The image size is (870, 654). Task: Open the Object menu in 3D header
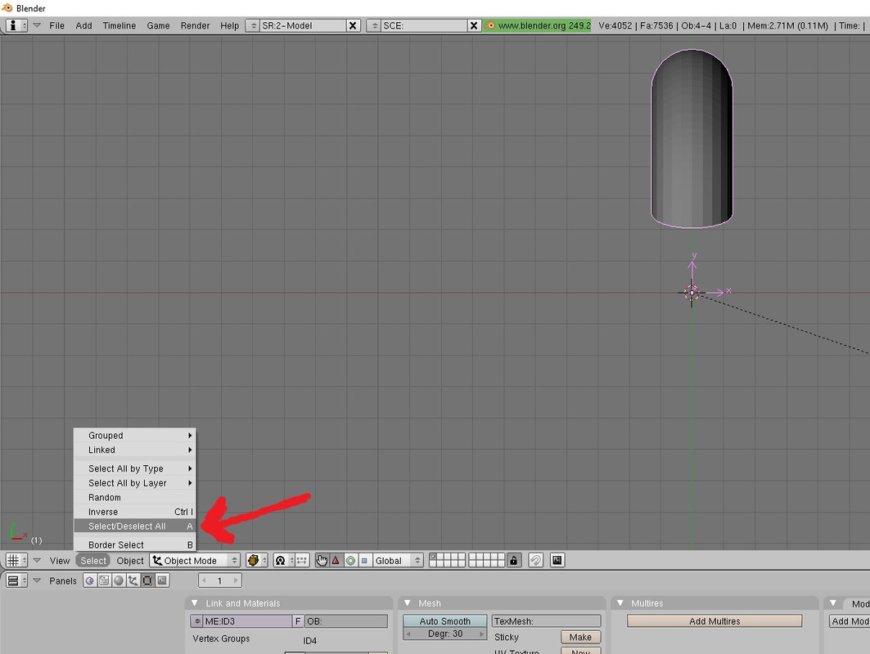(130, 560)
